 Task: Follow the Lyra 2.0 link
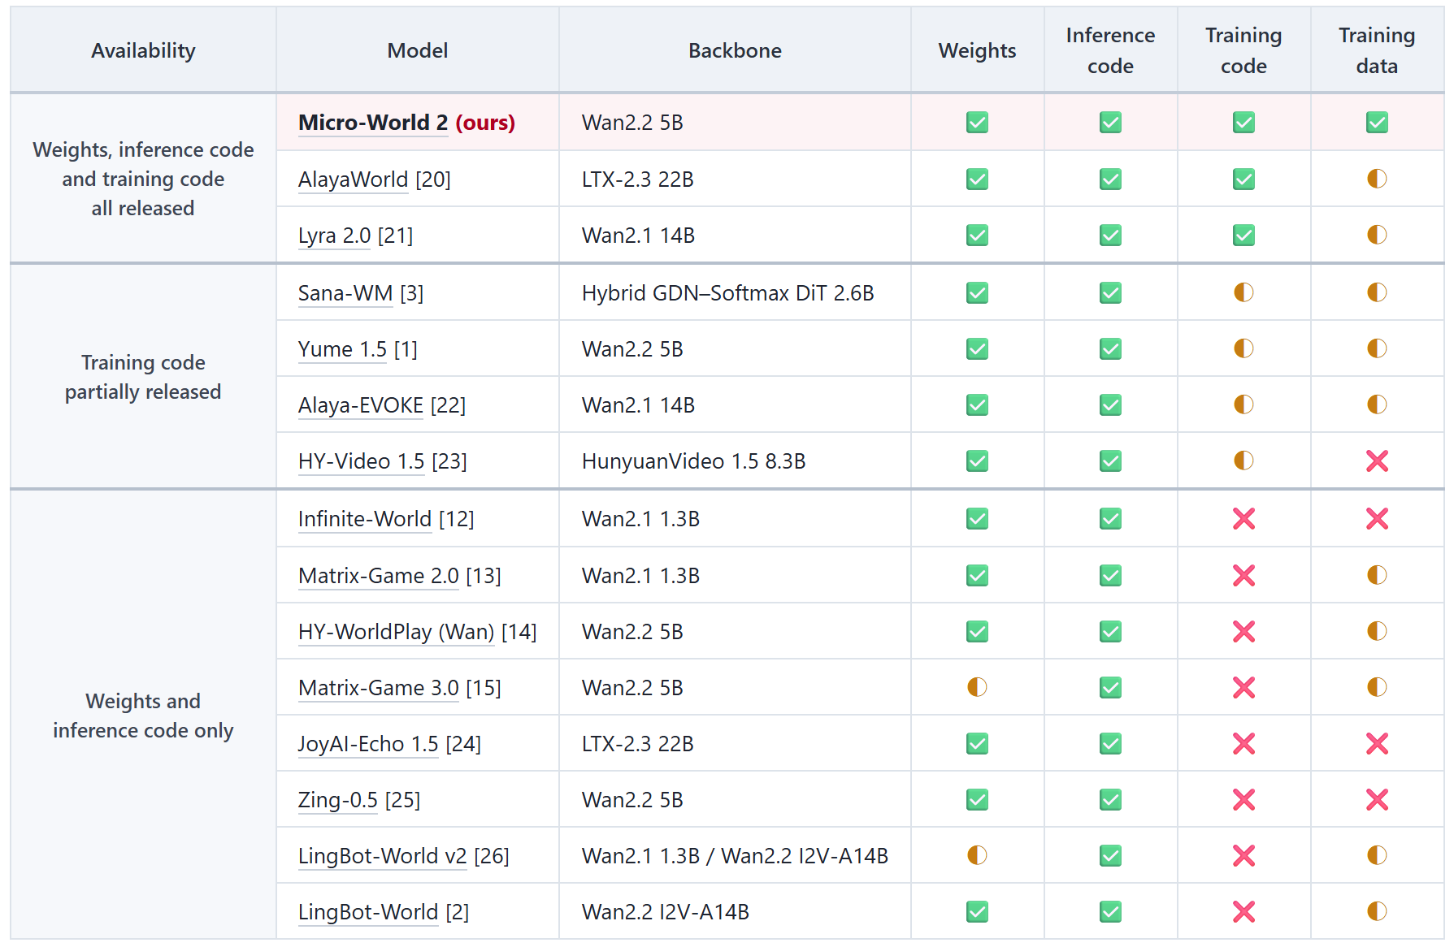334,236
